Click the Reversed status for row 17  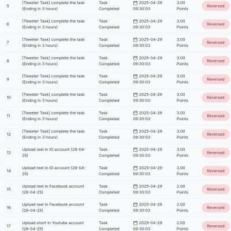215,226
